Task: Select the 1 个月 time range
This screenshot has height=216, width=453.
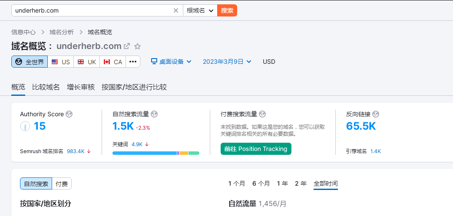Action: tap(237, 184)
